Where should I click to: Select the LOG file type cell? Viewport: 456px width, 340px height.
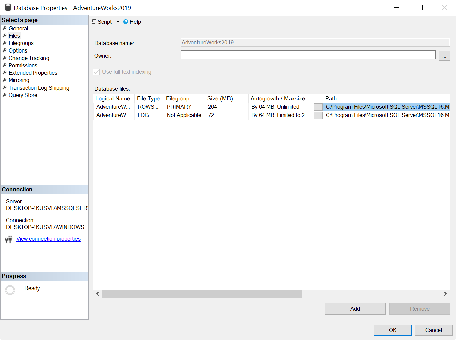click(149, 115)
